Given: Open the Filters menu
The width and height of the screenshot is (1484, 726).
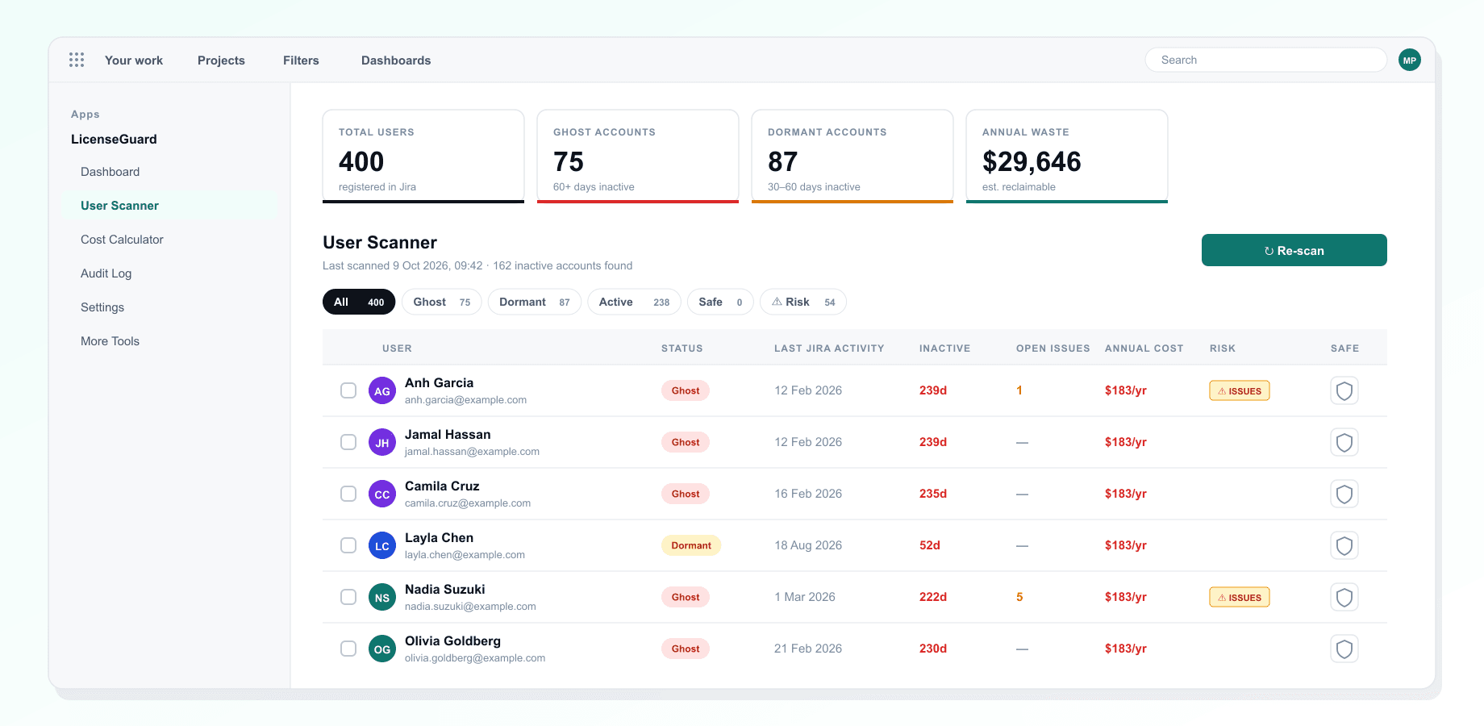Looking at the screenshot, I should (x=301, y=60).
